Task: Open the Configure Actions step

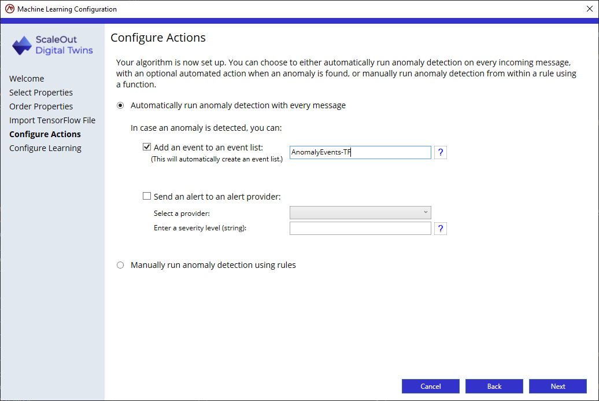Action: pyautogui.click(x=45, y=134)
